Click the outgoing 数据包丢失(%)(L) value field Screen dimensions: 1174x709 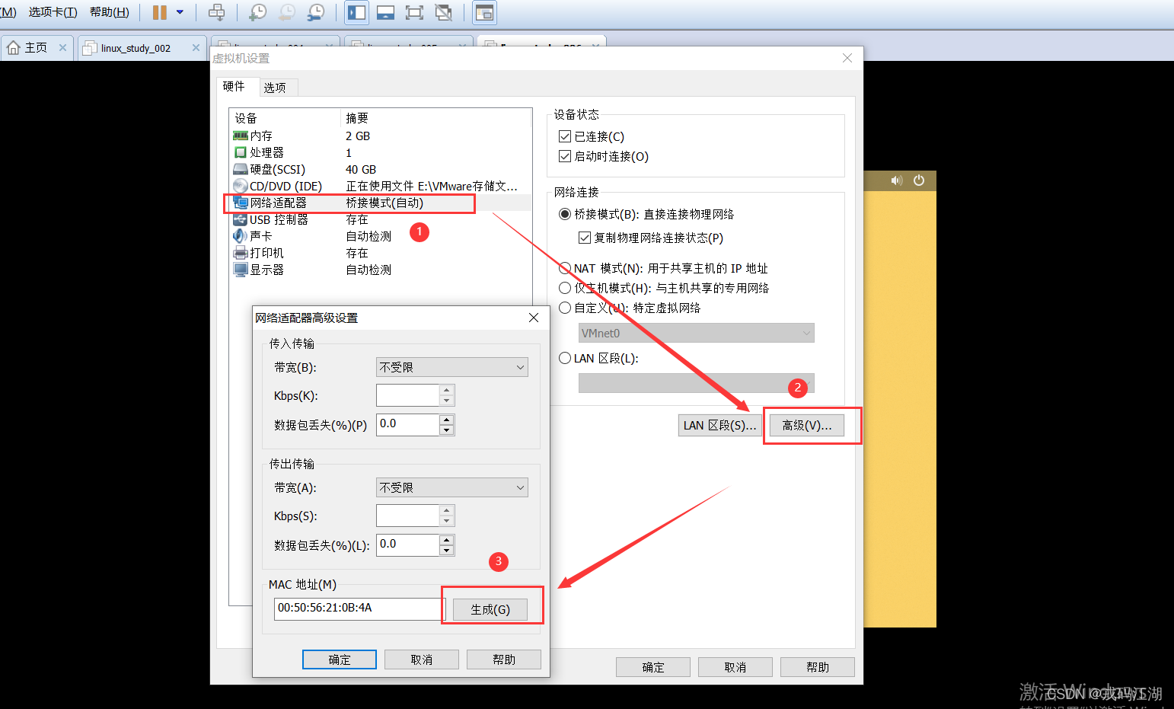click(x=408, y=545)
